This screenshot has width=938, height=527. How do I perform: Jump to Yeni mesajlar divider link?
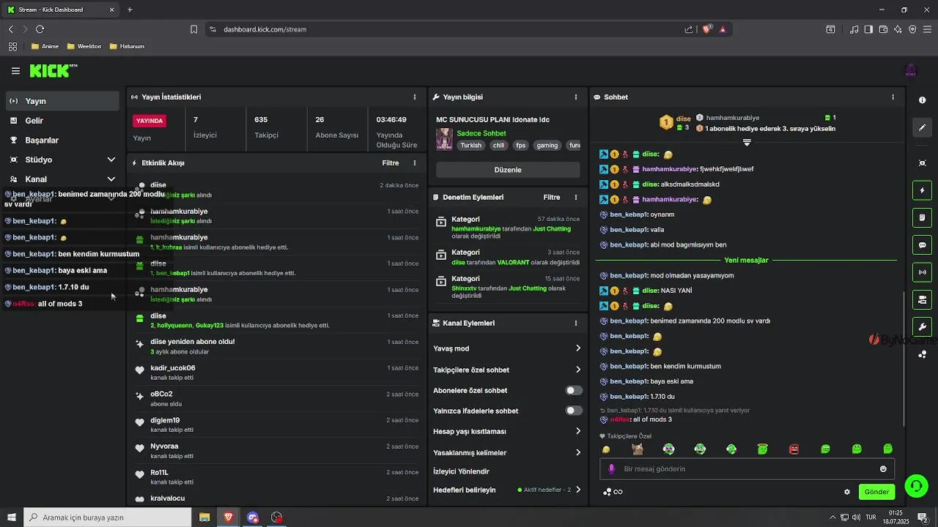click(x=746, y=260)
